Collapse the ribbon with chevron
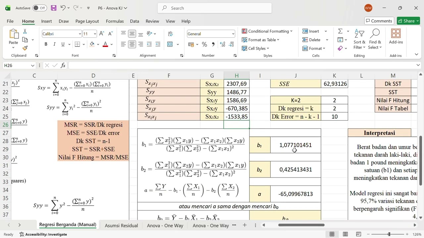424x238 pixels. (417, 55)
